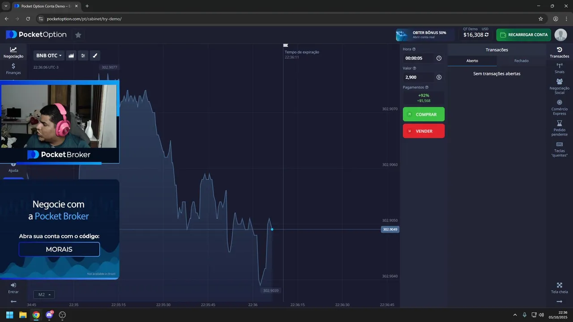Open the Negociação sidebar section
The height and width of the screenshot is (322, 573).
click(13, 52)
